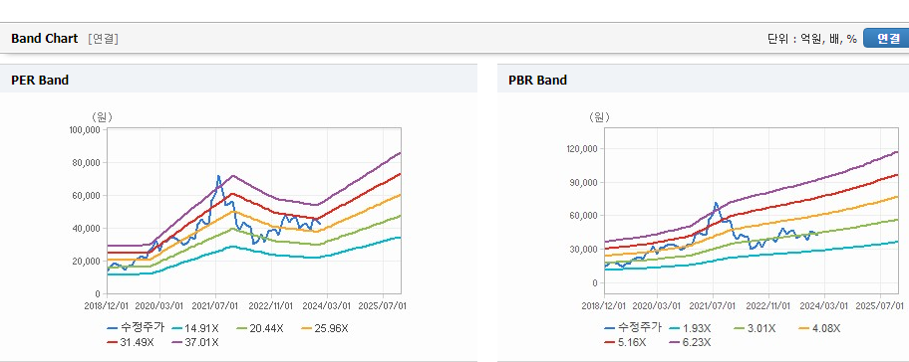Select the PBR Band panel title
This screenshot has height=362, width=909.
coord(537,81)
